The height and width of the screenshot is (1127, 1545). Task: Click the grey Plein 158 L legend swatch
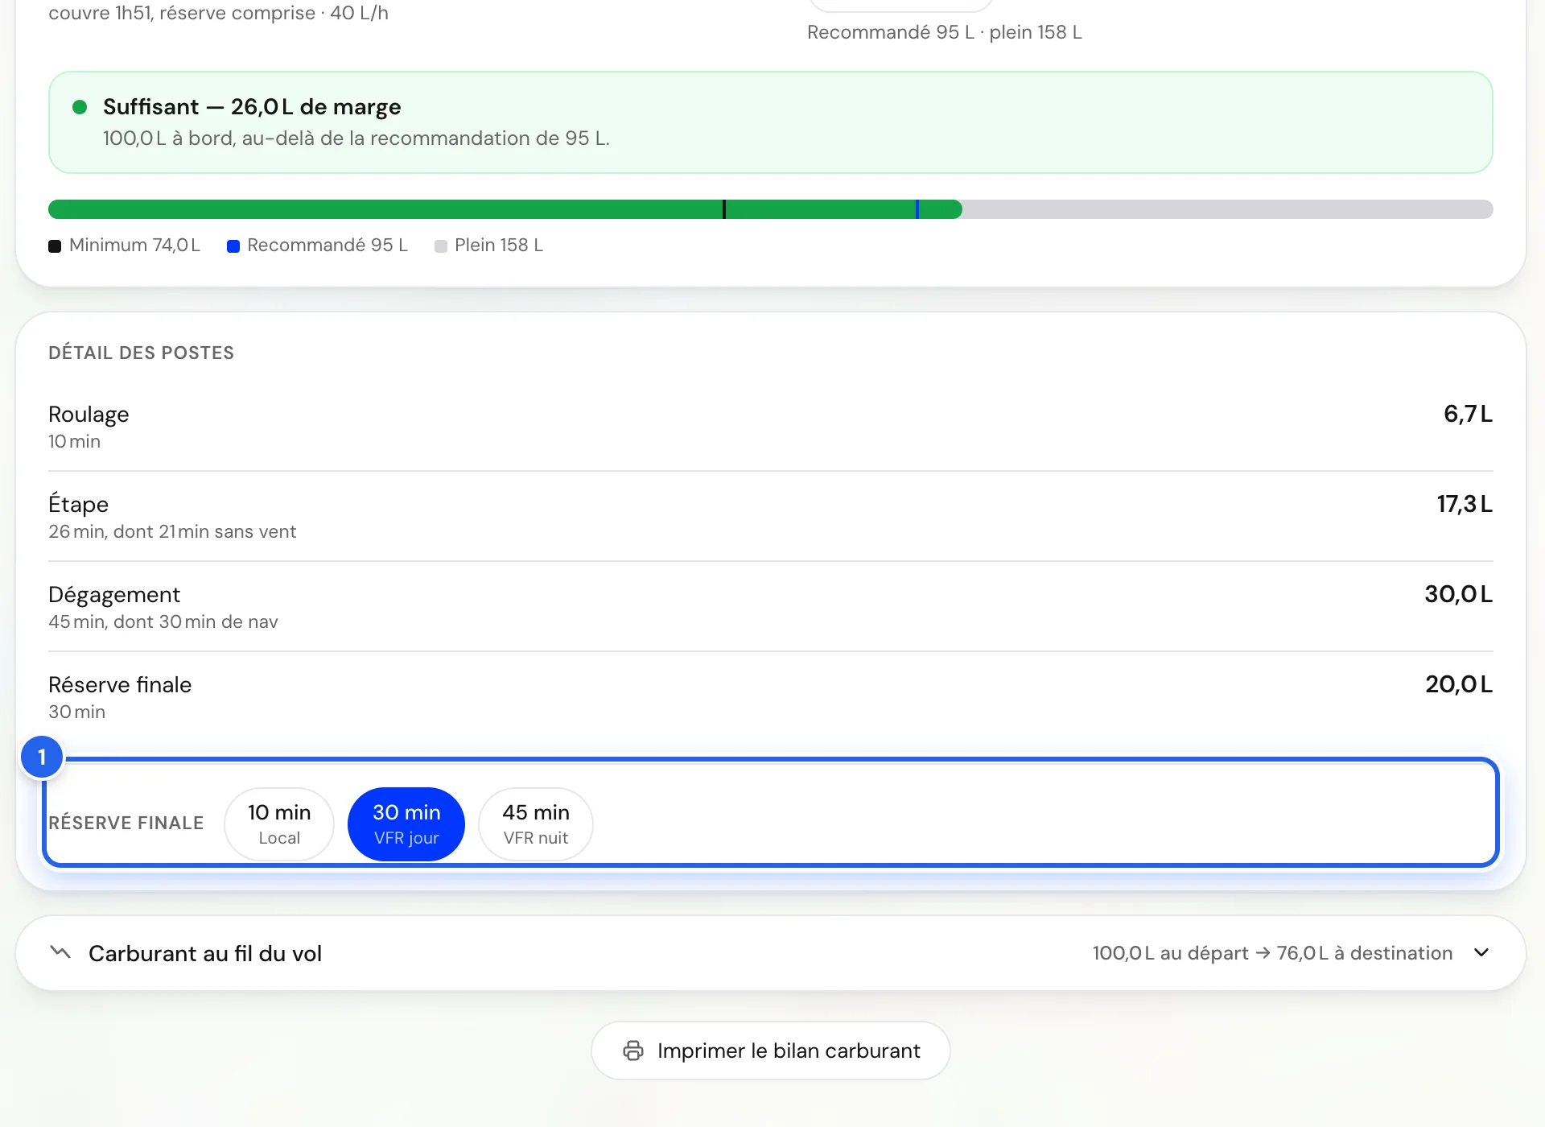click(x=441, y=246)
